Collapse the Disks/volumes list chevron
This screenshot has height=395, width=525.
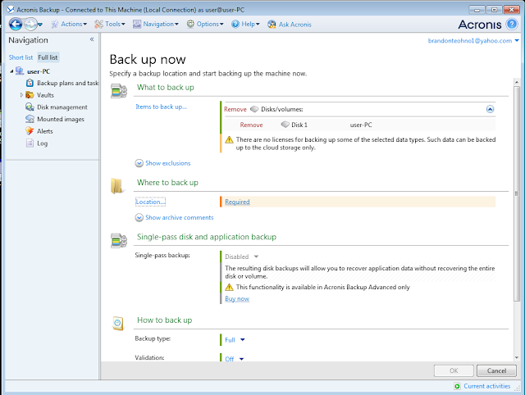pyautogui.click(x=490, y=109)
